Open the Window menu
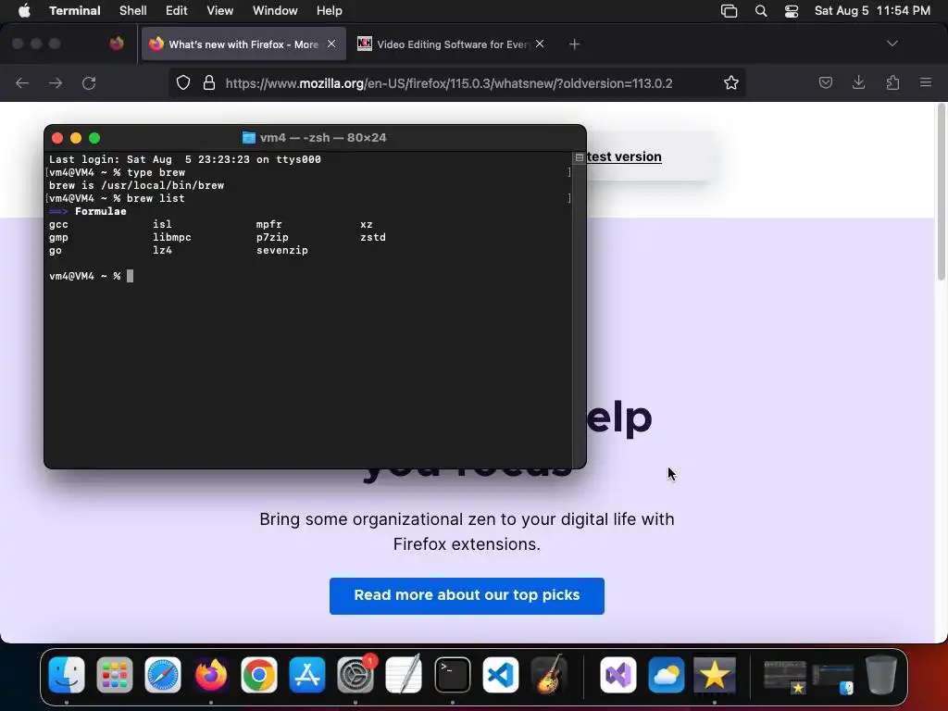The width and height of the screenshot is (948, 711). 274,11
